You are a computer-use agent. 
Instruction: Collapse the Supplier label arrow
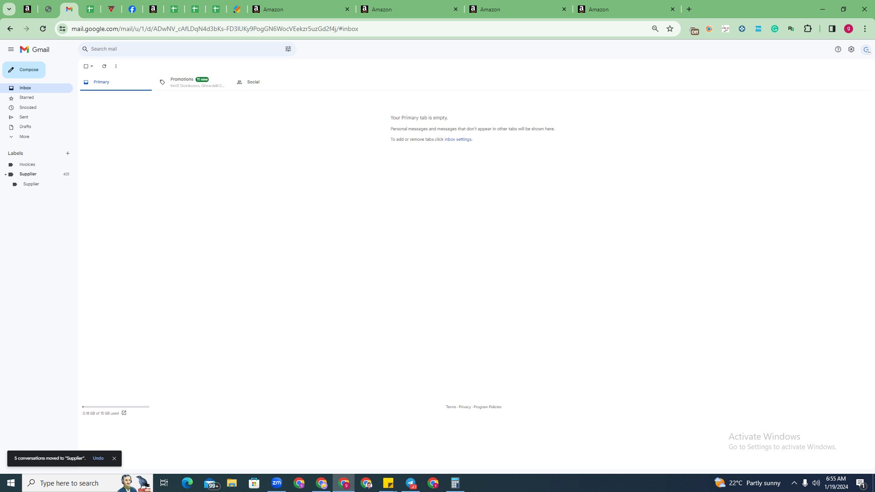pos(5,174)
